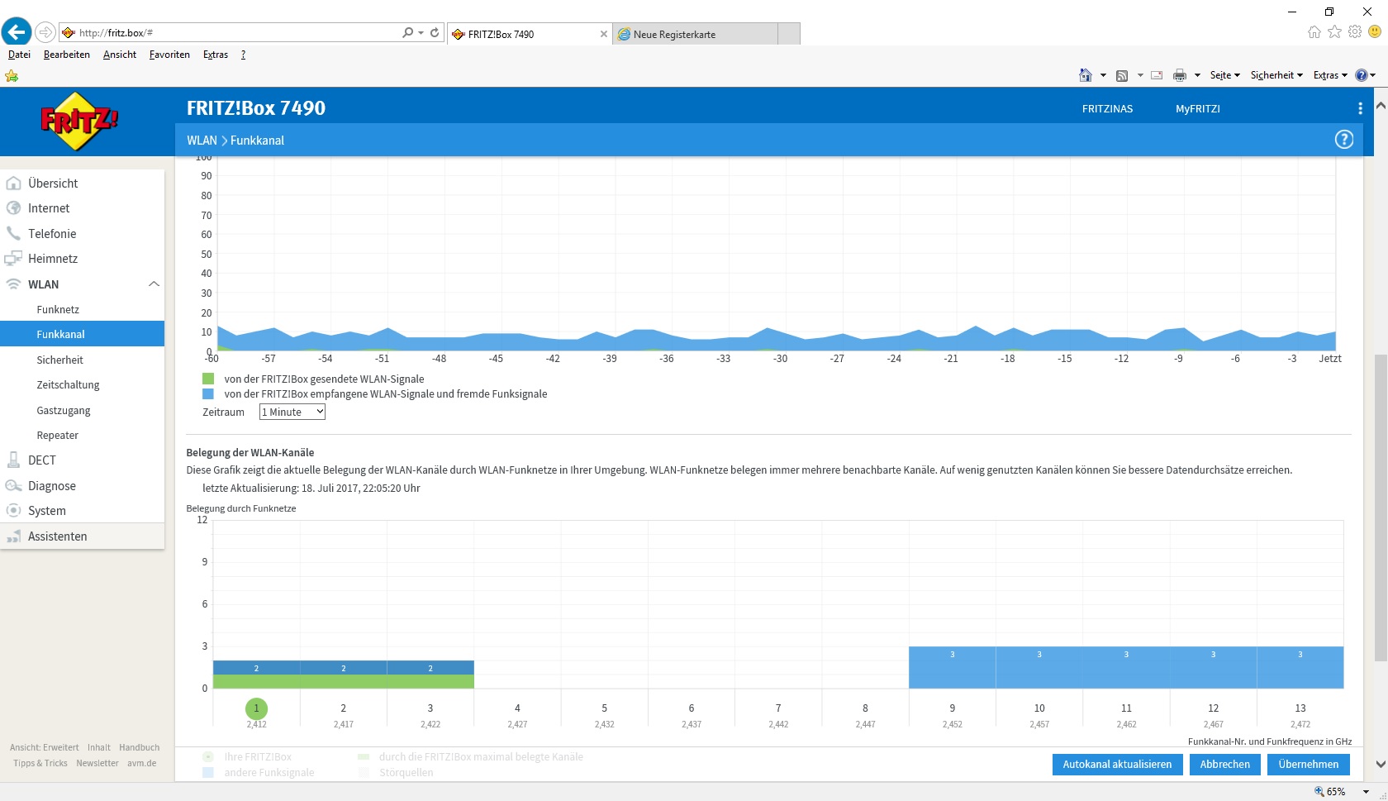Click the blue received-signals legend swatch
The image size is (1388, 801).
point(208,393)
